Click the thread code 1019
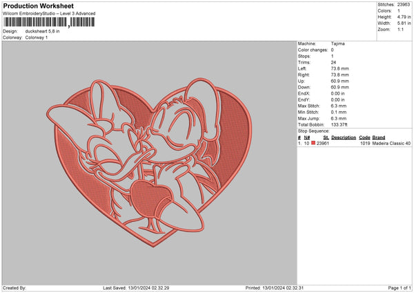 coord(364,143)
